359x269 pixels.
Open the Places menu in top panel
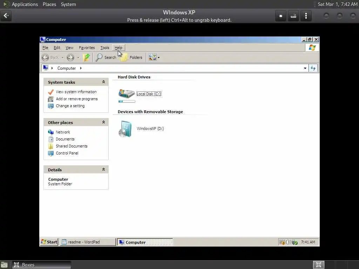[49, 4]
